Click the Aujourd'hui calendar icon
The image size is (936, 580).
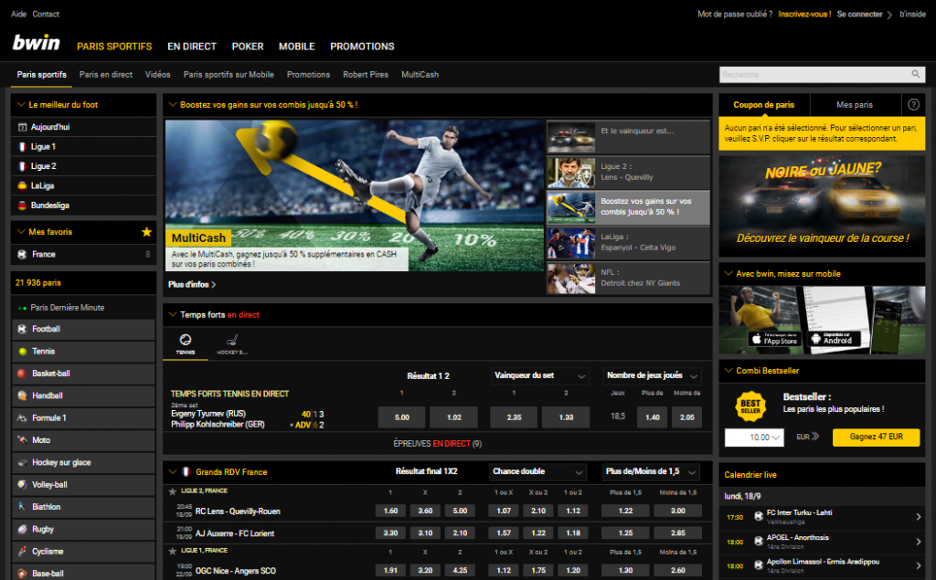tap(23, 127)
